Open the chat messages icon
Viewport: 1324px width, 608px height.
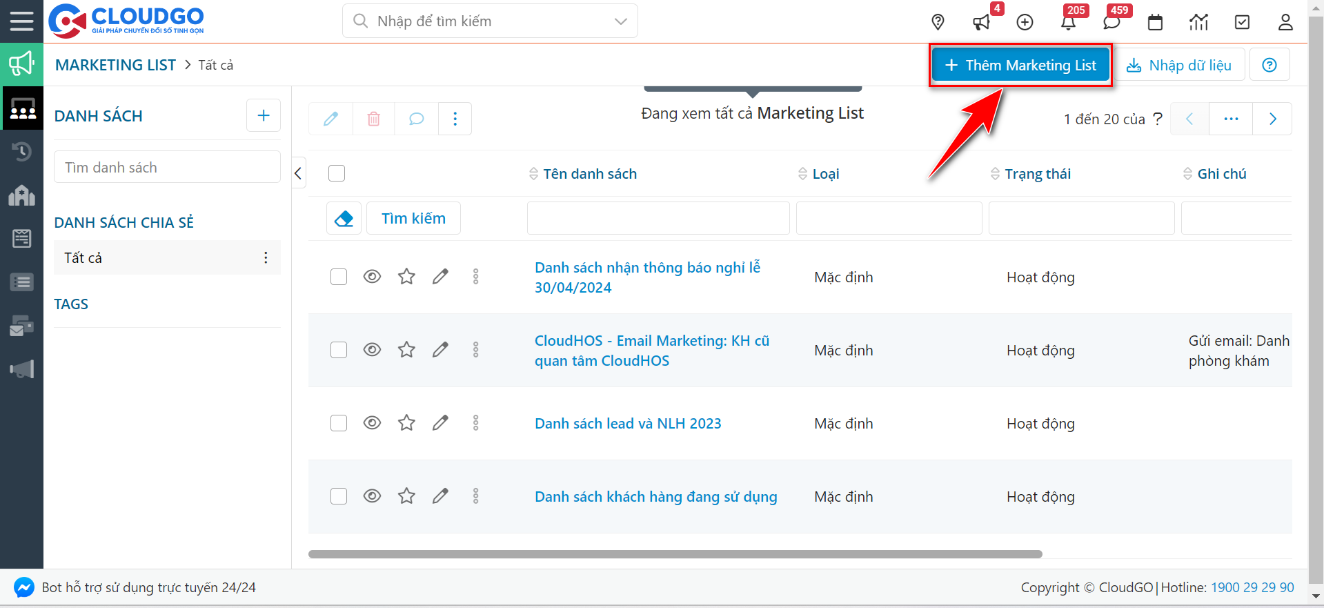pos(1111,22)
